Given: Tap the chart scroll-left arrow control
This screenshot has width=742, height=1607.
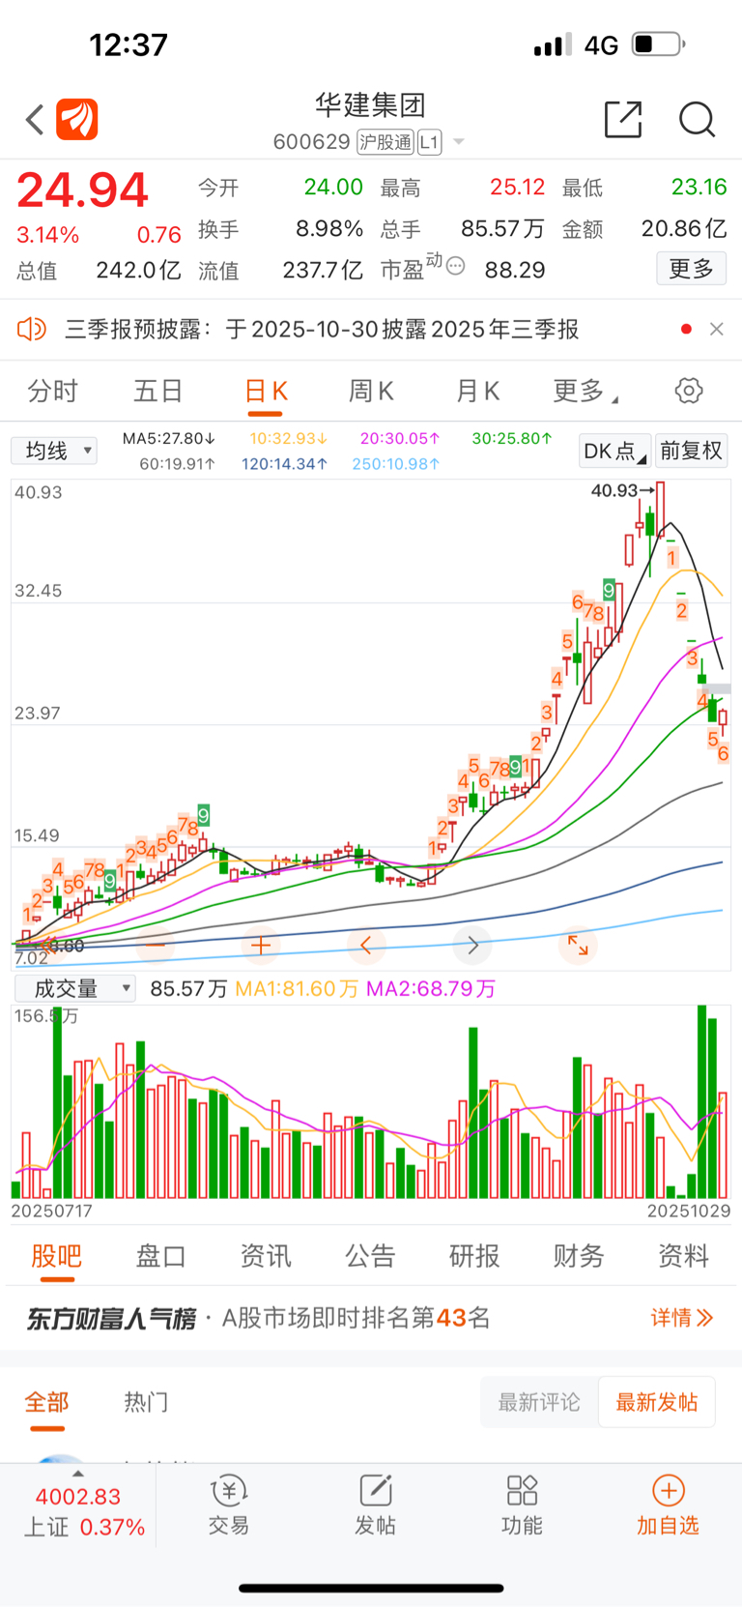Looking at the screenshot, I should (x=366, y=945).
